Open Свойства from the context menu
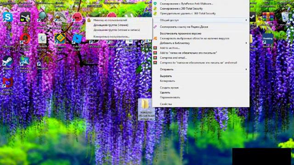 tap(201, 104)
